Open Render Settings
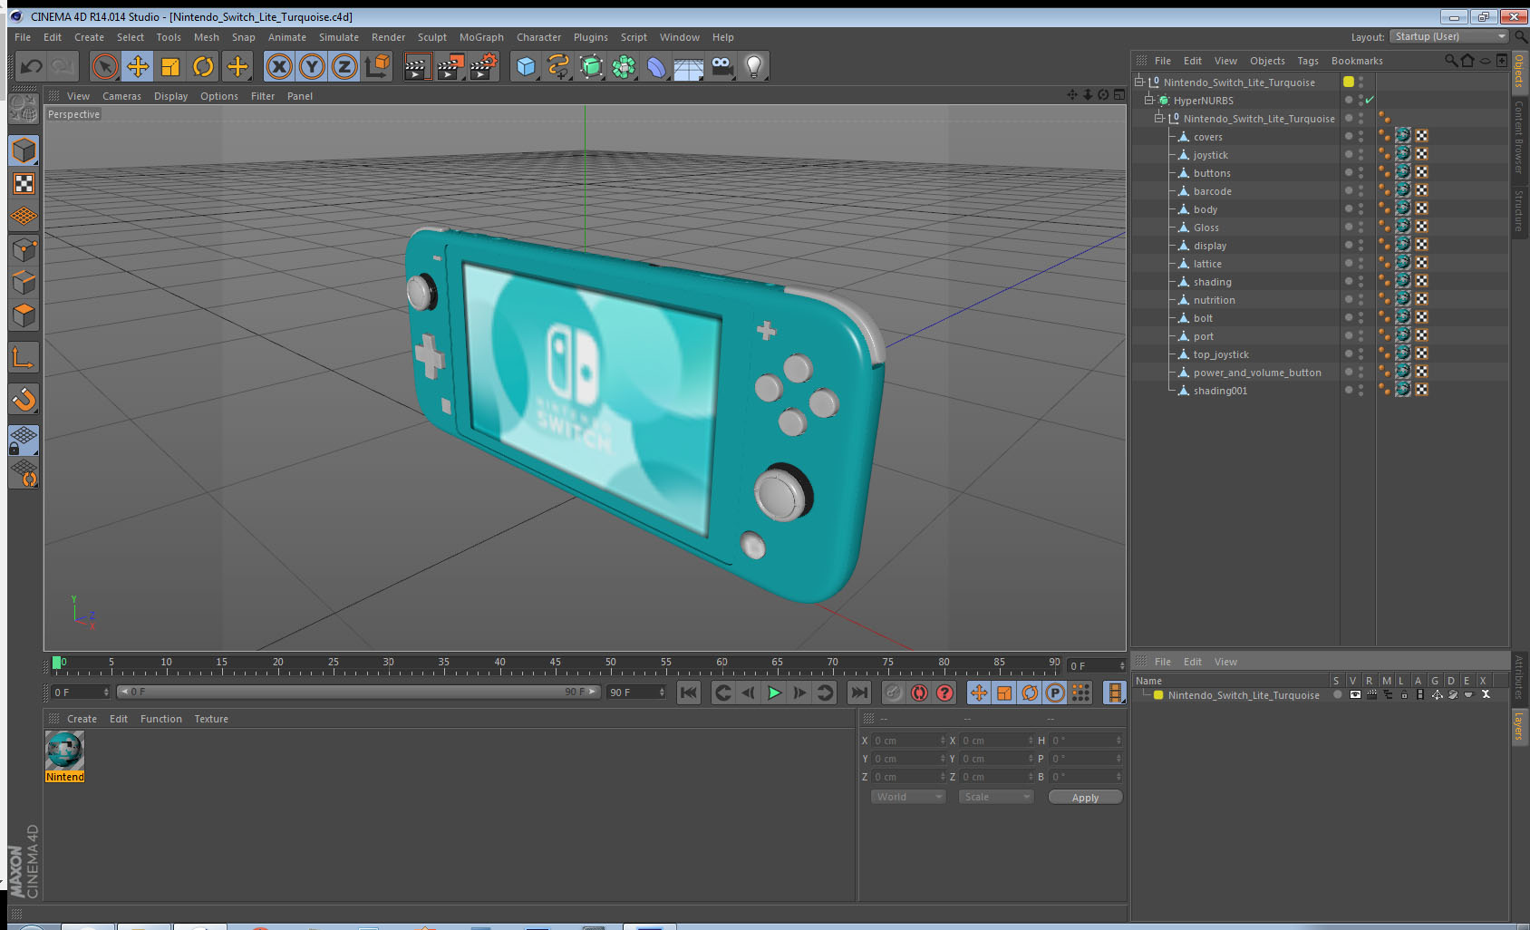This screenshot has height=930, width=1530. (x=484, y=66)
